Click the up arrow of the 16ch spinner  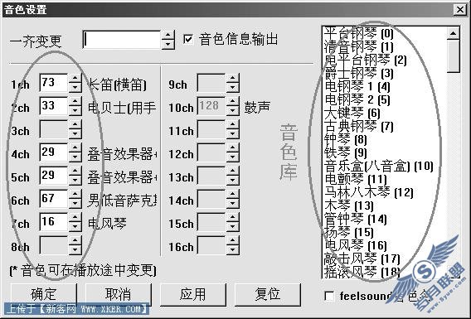(233, 240)
